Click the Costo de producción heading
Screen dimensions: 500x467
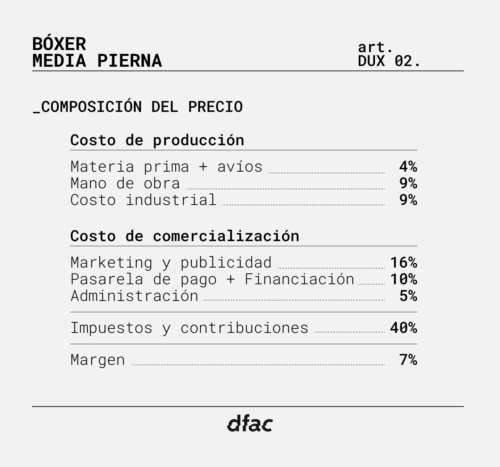tap(157, 140)
